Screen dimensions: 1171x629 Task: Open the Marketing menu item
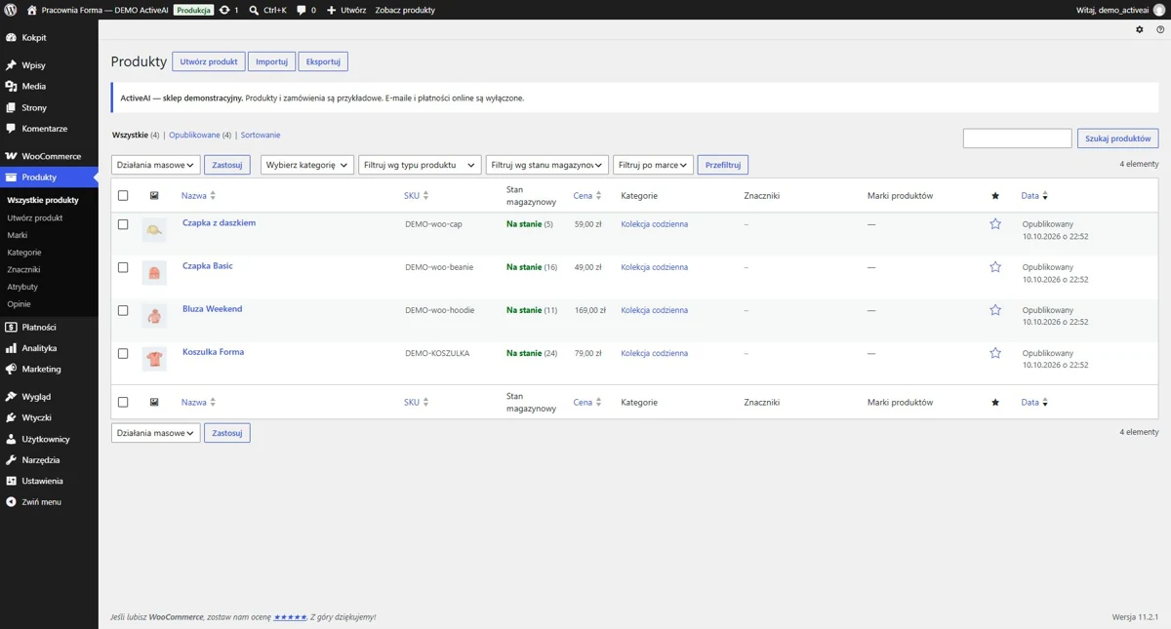click(49, 370)
